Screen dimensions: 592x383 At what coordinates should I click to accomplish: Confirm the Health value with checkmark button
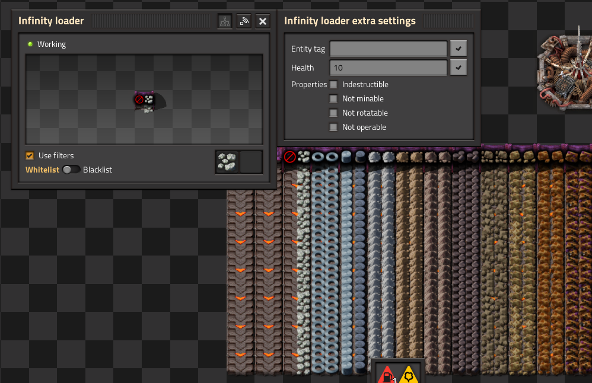click(458, 68)
